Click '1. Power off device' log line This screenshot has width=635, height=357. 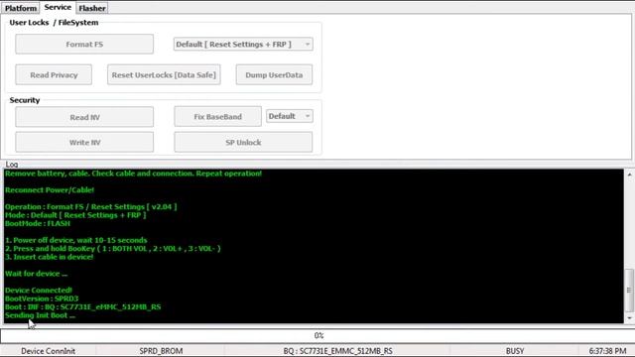[75, 240]
